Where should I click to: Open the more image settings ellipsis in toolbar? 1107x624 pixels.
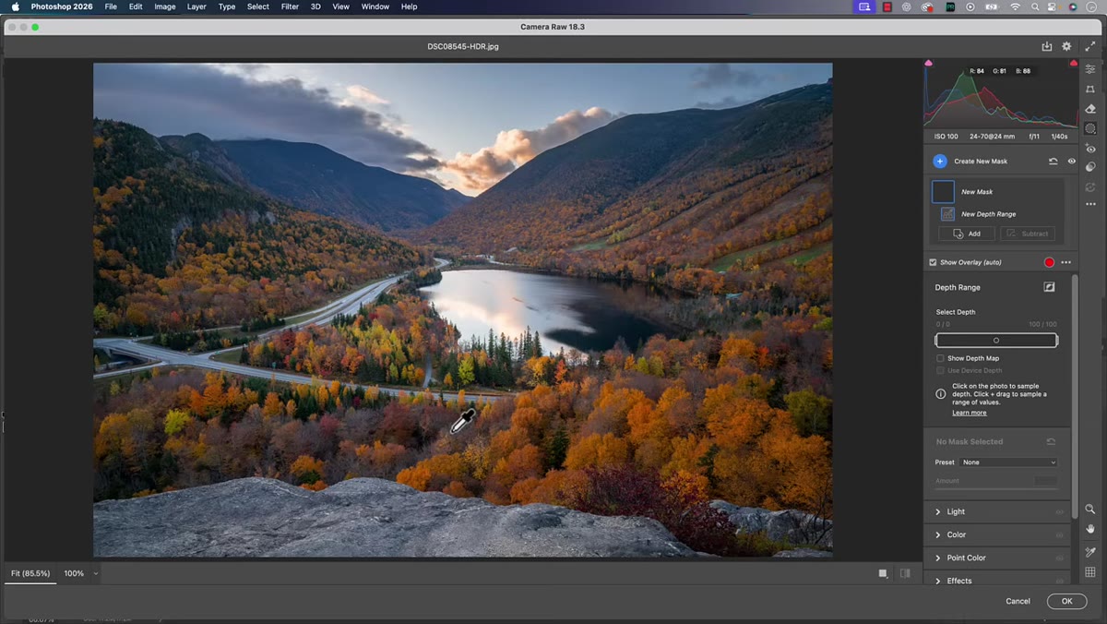[1090, 204]
